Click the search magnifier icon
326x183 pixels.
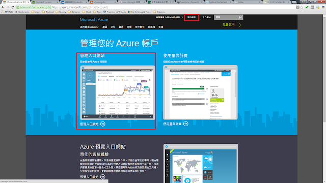coord(240,17)
